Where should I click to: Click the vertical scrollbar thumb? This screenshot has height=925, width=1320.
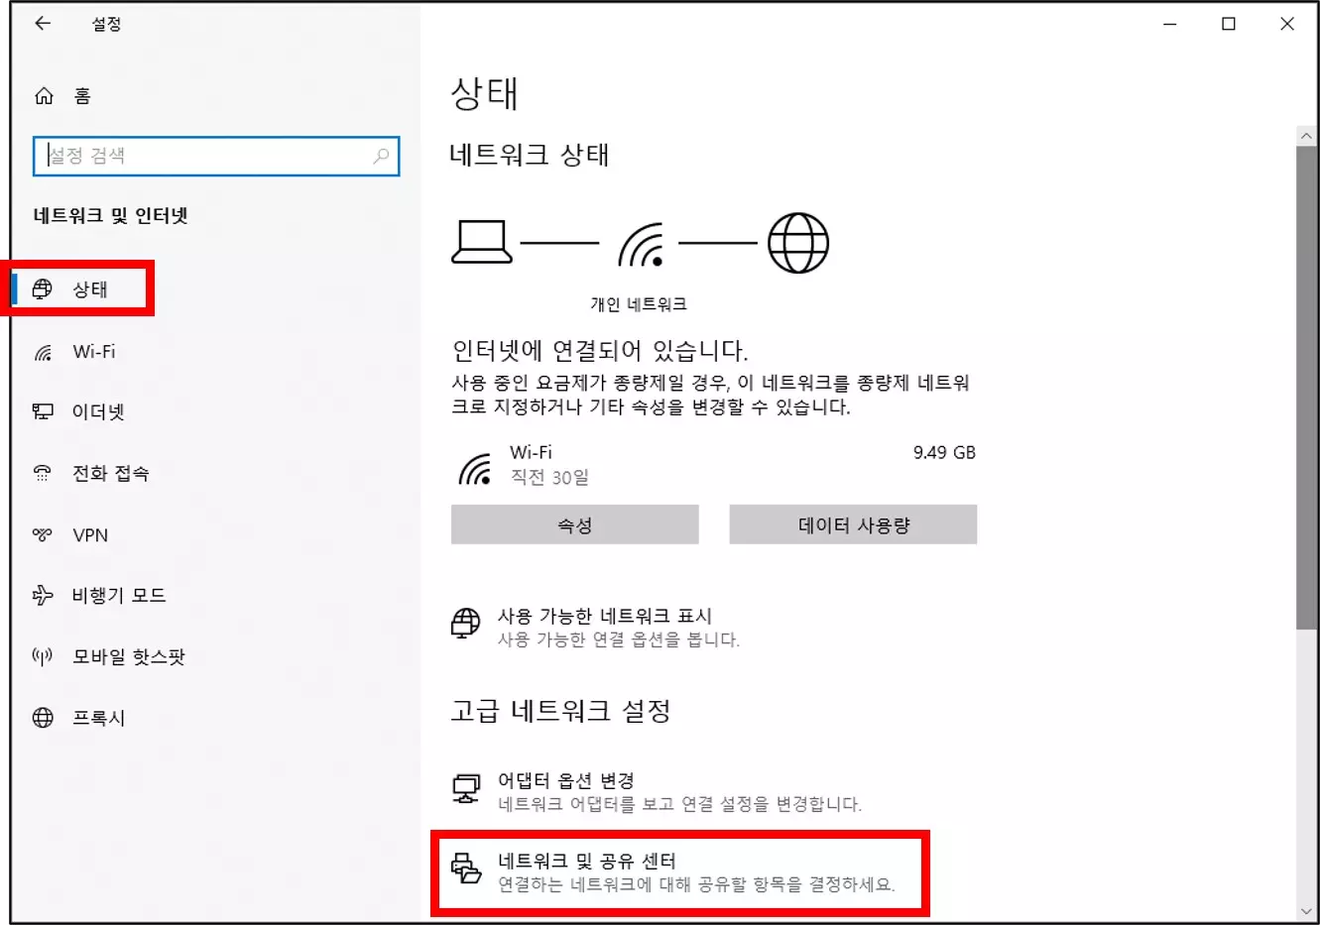(1306, 387)
